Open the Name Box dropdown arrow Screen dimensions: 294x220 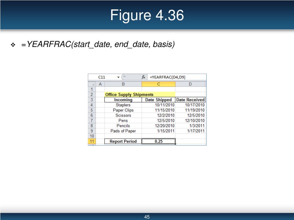118,77
